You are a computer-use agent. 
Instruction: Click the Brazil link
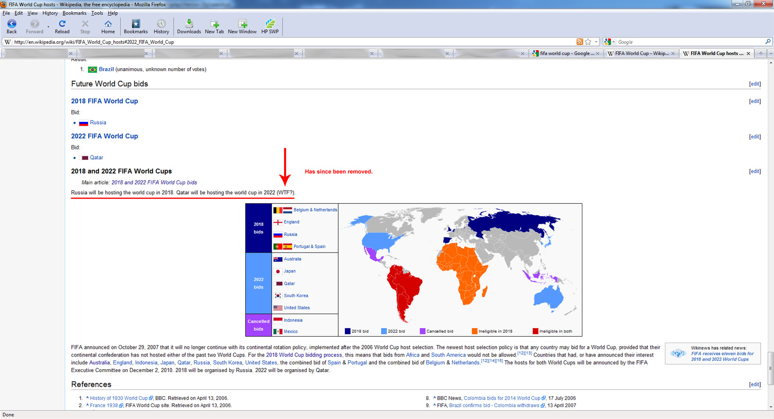click(x=106, y=69)
